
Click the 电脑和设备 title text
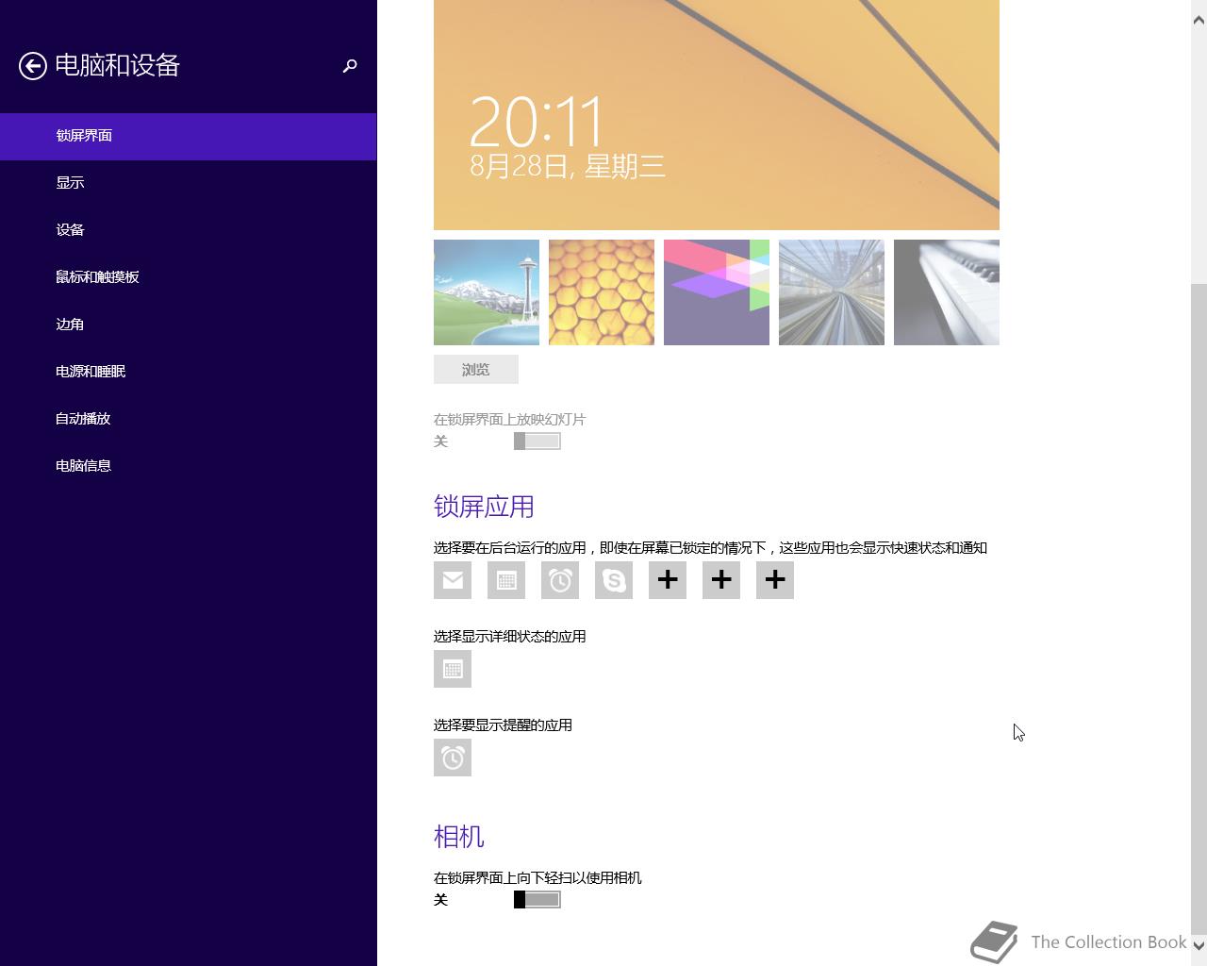pos(117,65)
